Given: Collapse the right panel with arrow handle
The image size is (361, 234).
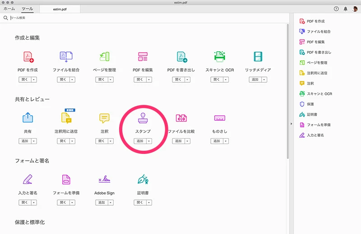Looking at the screenshot, I should point(291,124).
